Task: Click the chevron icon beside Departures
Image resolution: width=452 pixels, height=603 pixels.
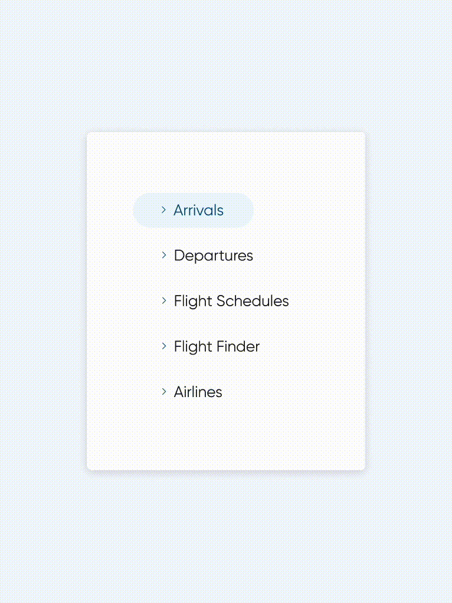Action: [x=163, y=255]
